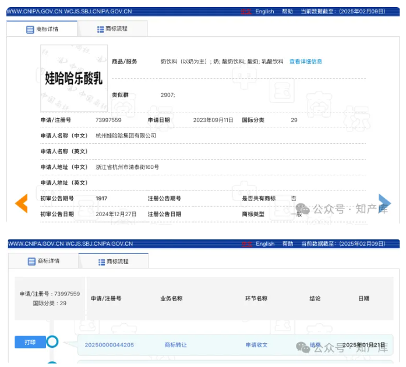Select red 中文 option in upper header
The width and height of the screenshot is (406, 367).
(x=246, y=12)
